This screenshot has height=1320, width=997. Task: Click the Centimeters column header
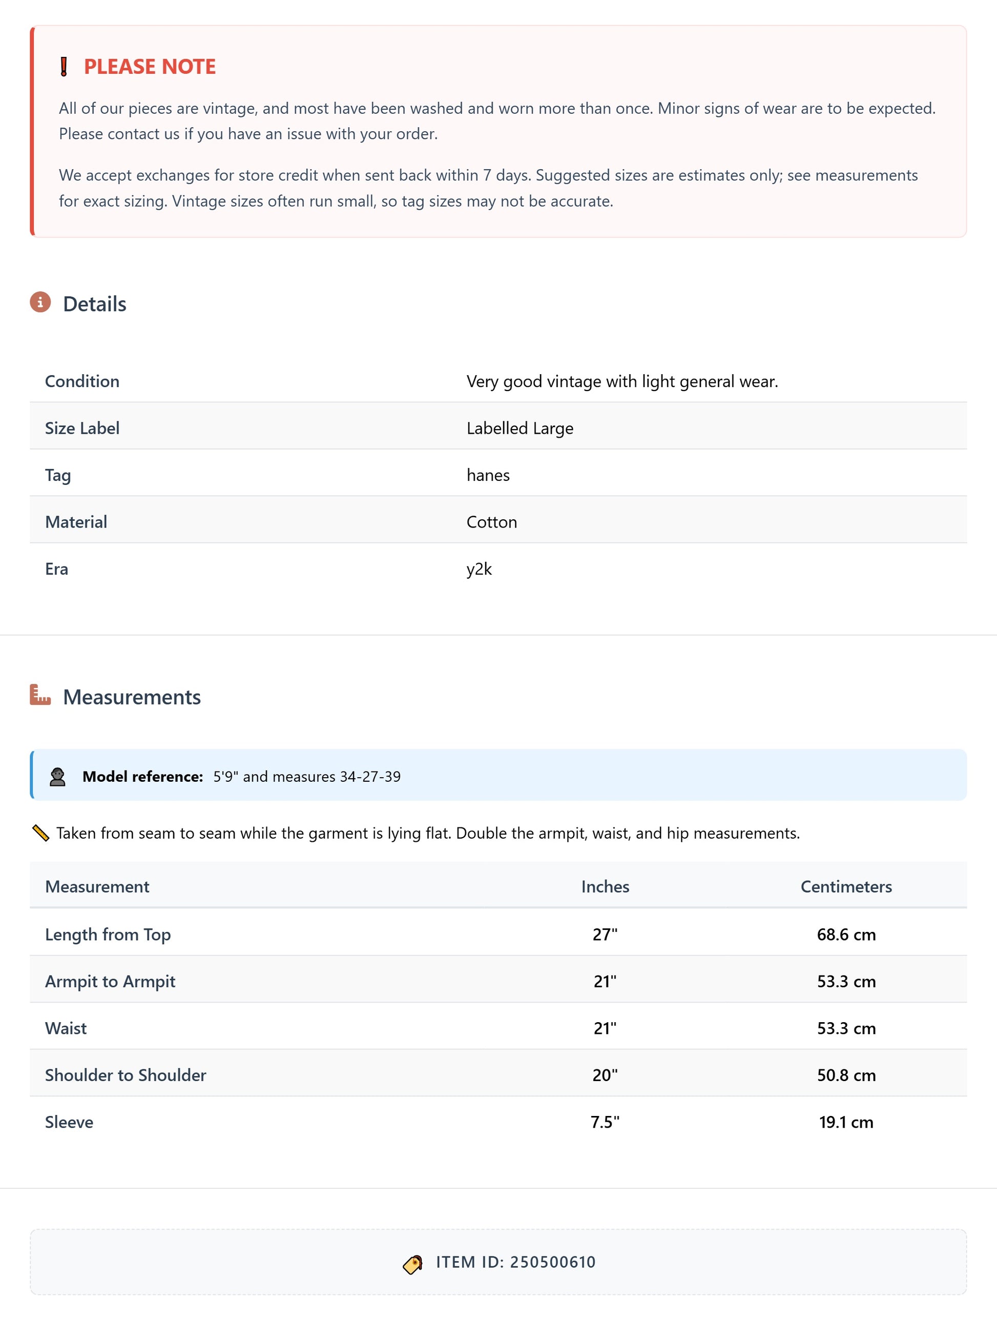tap(845, 887)
